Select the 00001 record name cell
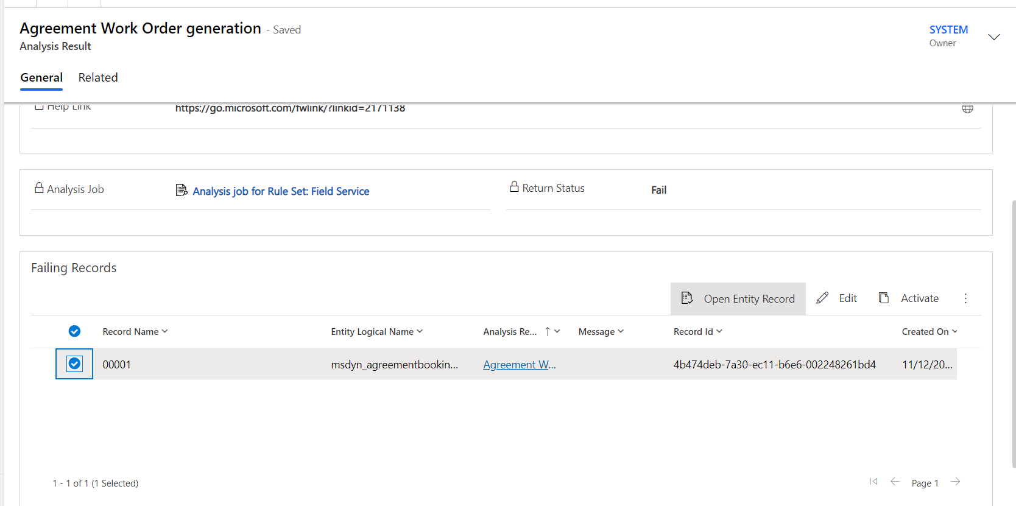Image resolution: width=1016 pixels, height=506 pixels. tap(116, 364)
